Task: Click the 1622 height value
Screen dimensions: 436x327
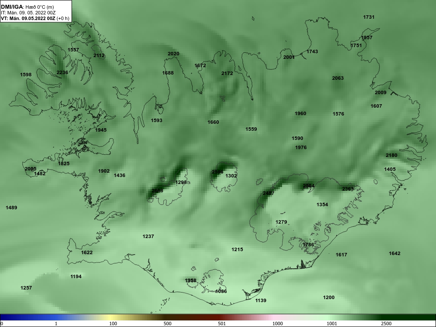Action: pyautogui.click(x=87, y=252)
